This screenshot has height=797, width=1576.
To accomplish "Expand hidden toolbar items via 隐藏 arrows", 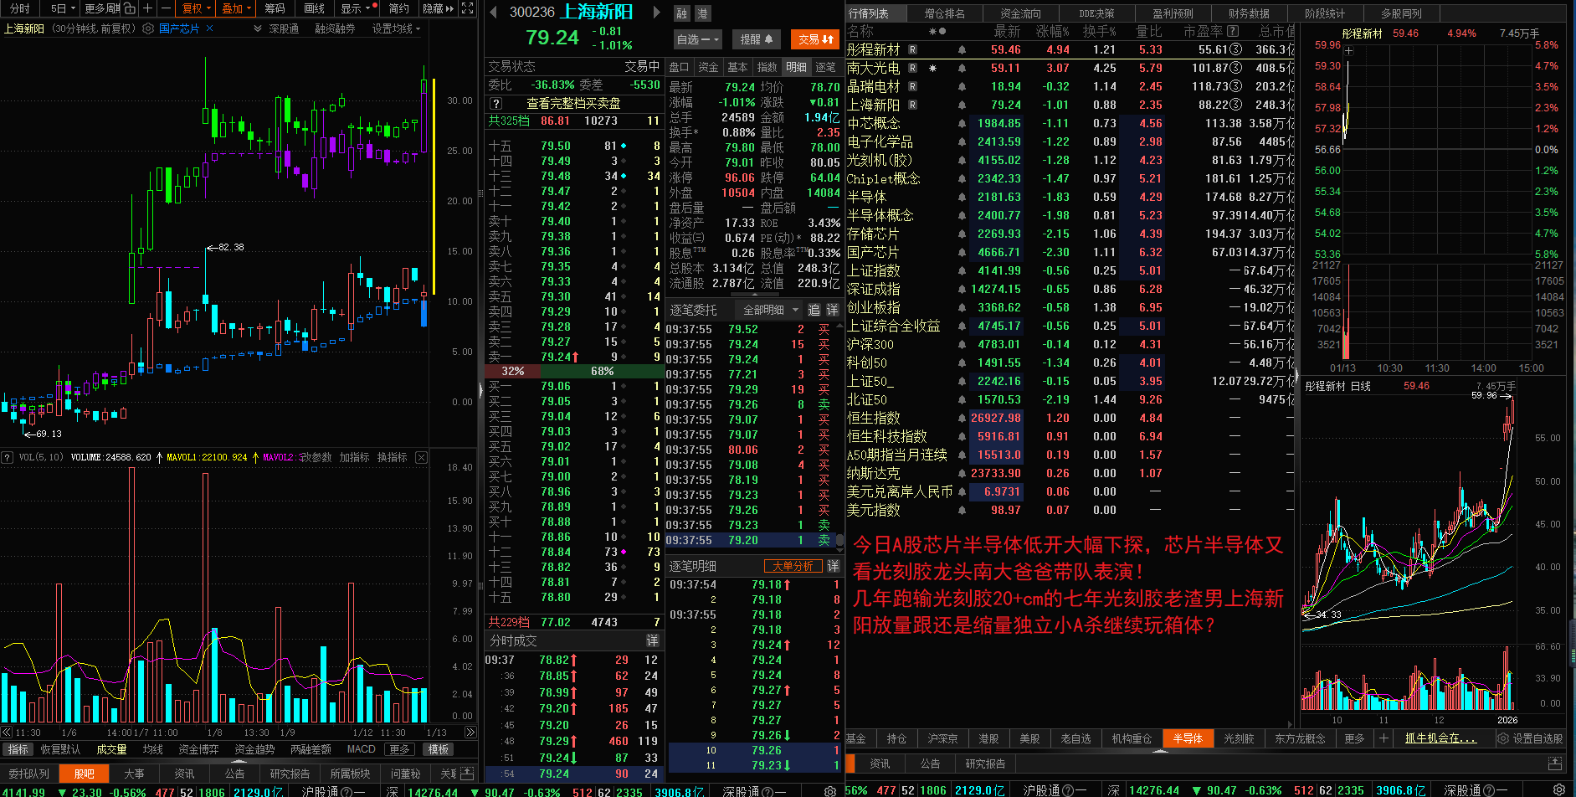I will coord(439,8).
